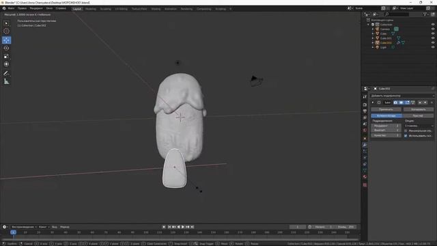Viewport: 437px width, 246px height.
Task: Switch to the UV Editing workspace tab
Action: pos(122,9)
